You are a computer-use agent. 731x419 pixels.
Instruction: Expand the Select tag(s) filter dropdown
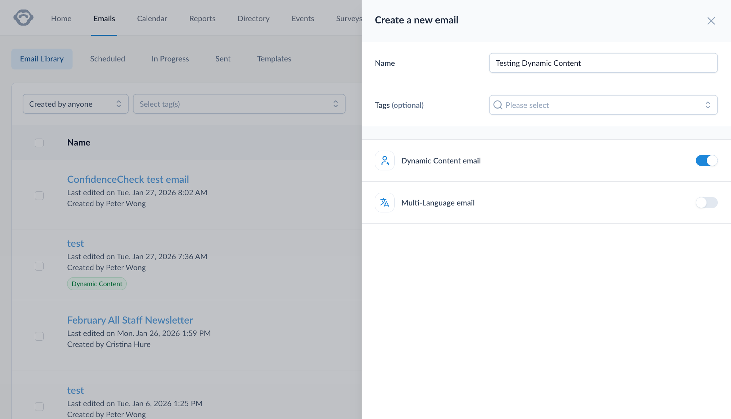pyautogui.click(x=239, y=104)
